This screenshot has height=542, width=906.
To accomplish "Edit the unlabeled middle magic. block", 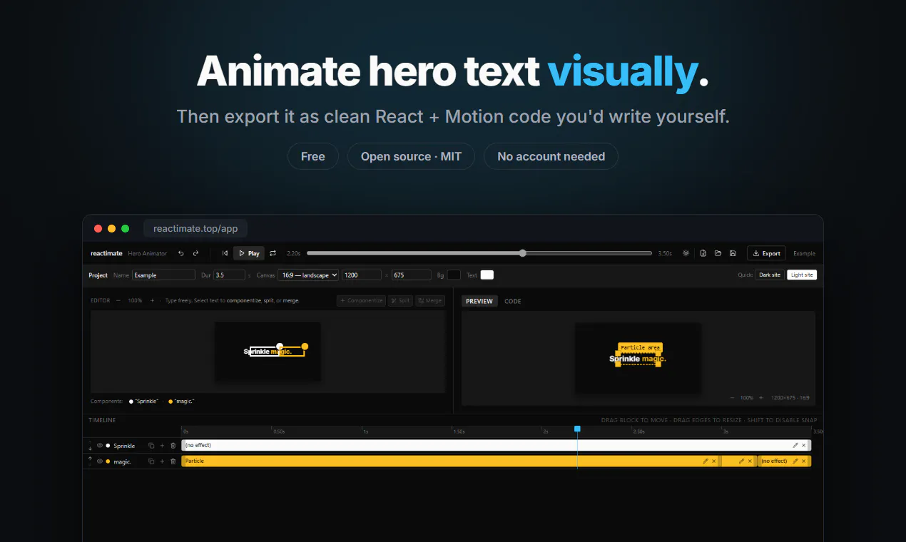I will click(742, 461).
